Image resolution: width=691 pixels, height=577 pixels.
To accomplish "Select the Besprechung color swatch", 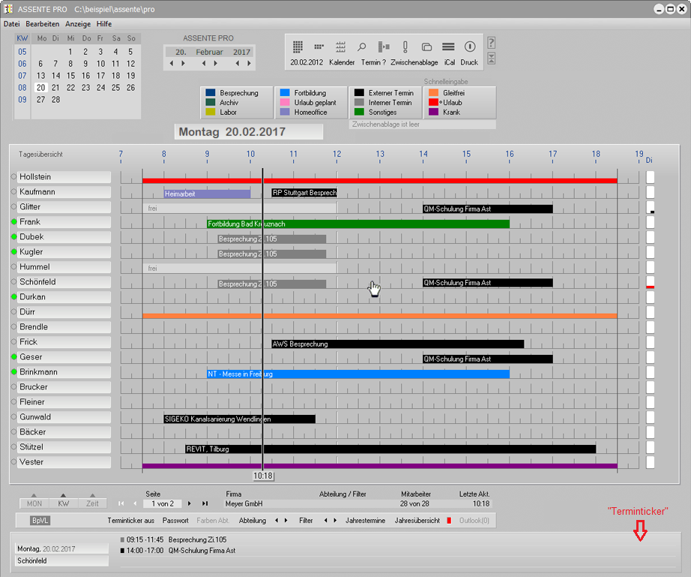I will pyautogui.click(x=210, y=92).
